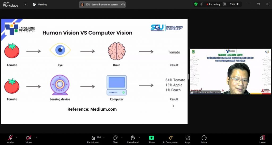Click the divider handle beside shared screen
The image size is (272, 145).
click(189, 77)
